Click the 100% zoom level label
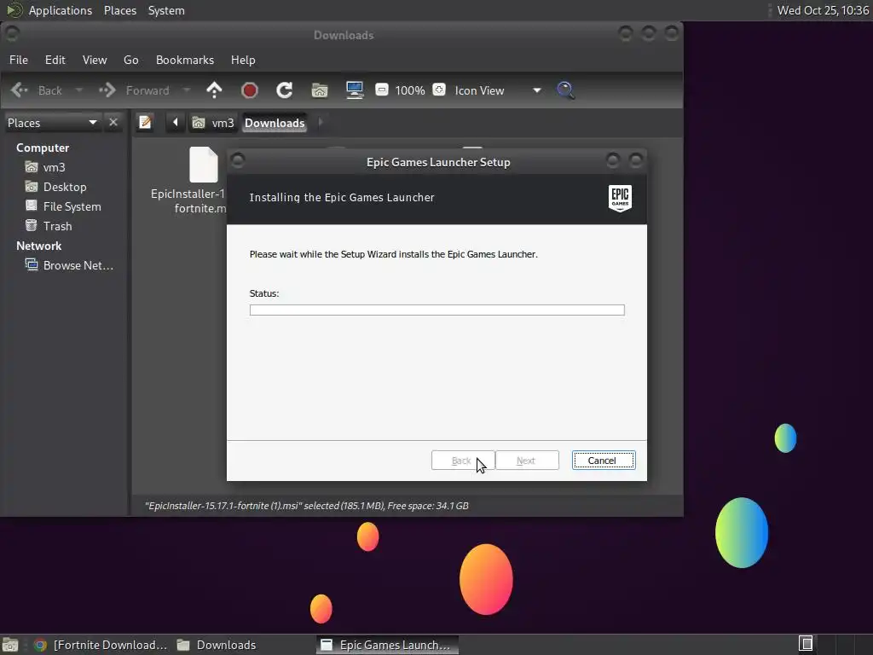 (410, 90)
